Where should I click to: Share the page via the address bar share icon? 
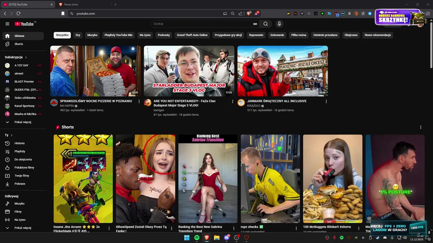pos(240,13)
